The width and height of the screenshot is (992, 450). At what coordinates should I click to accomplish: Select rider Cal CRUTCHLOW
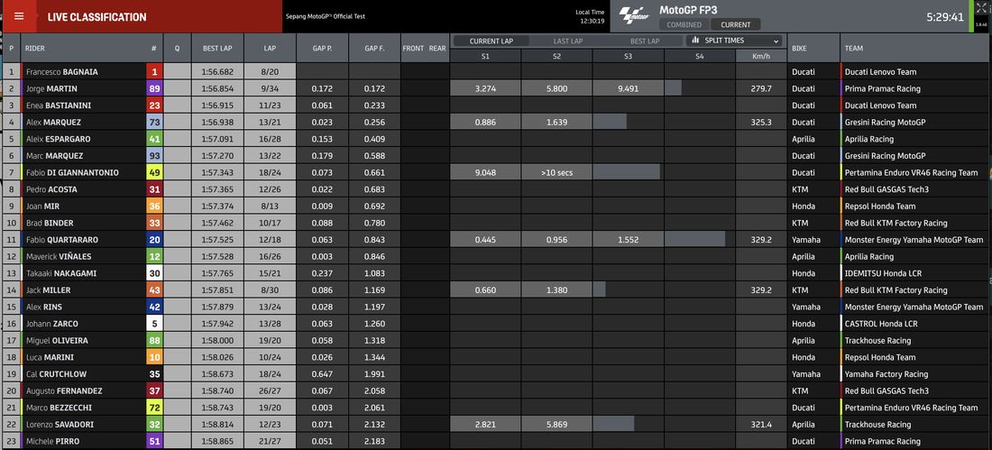coord(56,374)
